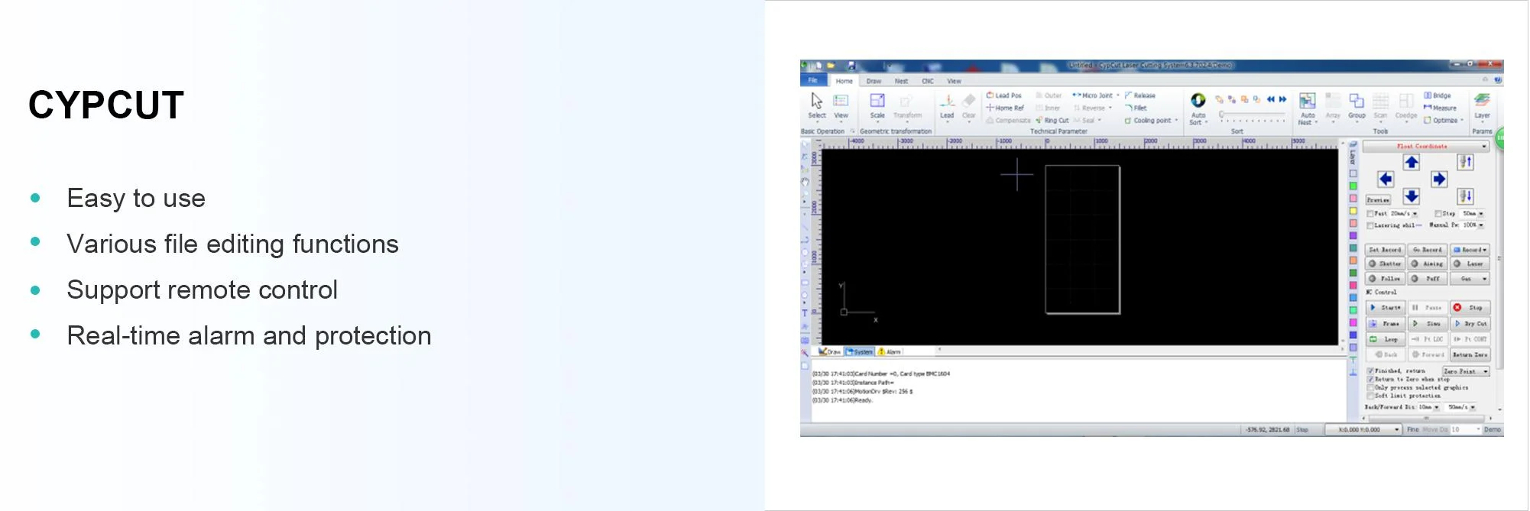Click the Frame button
Image resolution: width=1530 pixels, height=511 pixels.
(x=1386, y=324)
